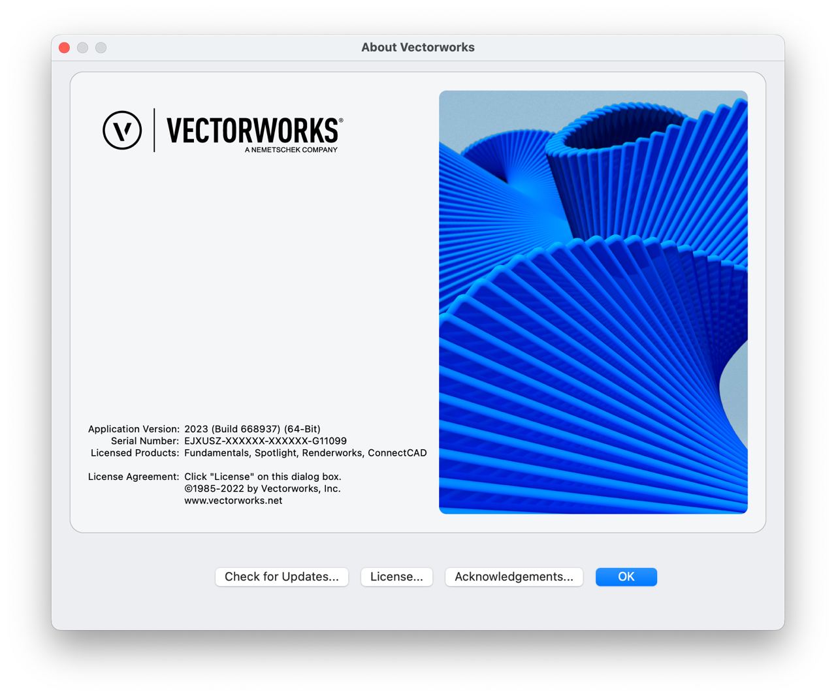The image size is (836, 698).
Task: Select the version text 2023 (Build 668937) (64-Bit)
Action: 252,429
